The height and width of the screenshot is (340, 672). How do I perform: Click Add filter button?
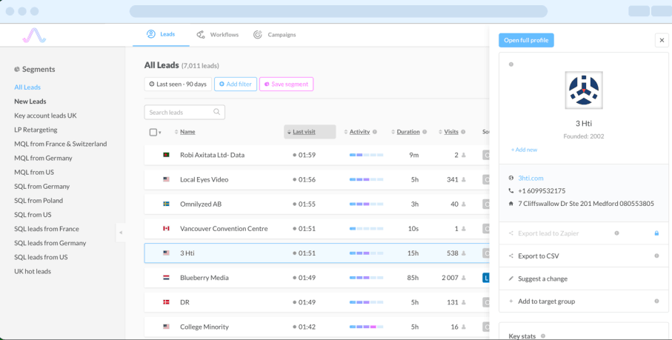pos(236,84)
